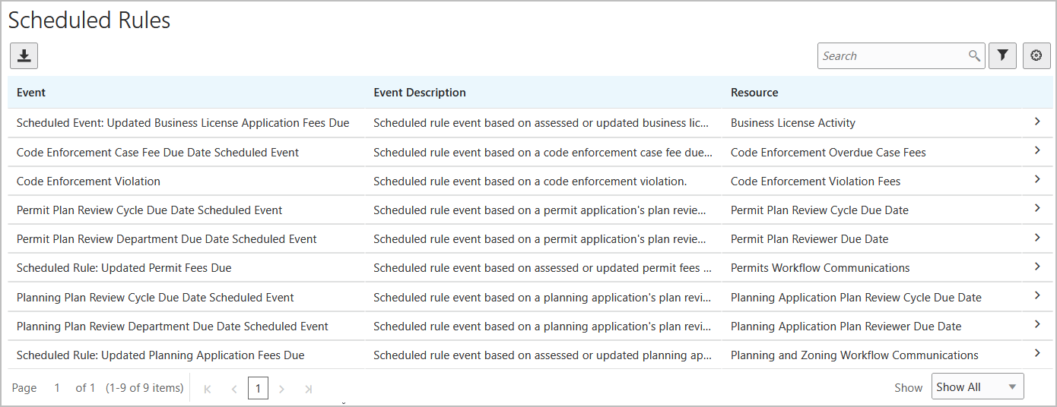Viewport: 1057px width, 407px height.
Task: Click Permit Plan Review Cycle Due Date resource
Action: point(820,210)
